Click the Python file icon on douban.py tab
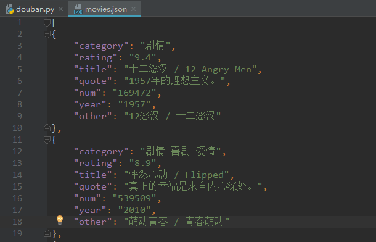The width and height of the screenshot is (376, 242). point(10,9)
